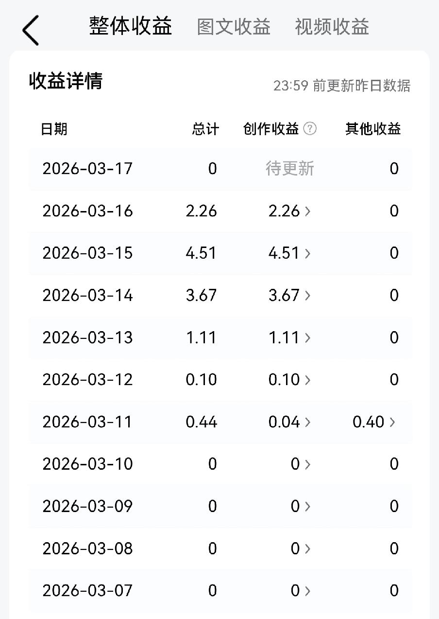Click the arrow next to 0.40 其他收益
Screen dimensions: 439x619
point(392,422)
